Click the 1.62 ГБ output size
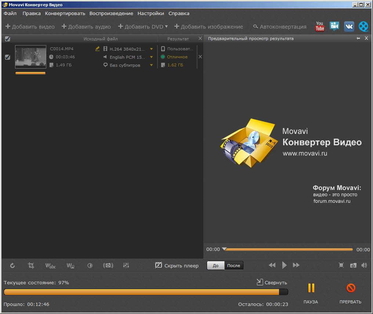Viewport: 373px width, 314px height. coord(175,65)
